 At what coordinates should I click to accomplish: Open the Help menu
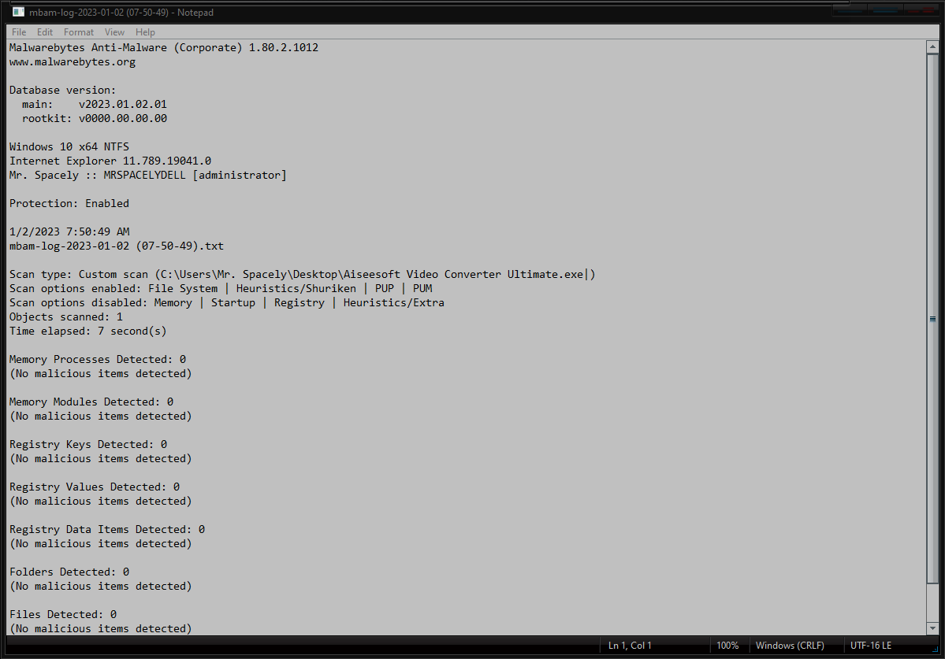click(x=145, y=32)
